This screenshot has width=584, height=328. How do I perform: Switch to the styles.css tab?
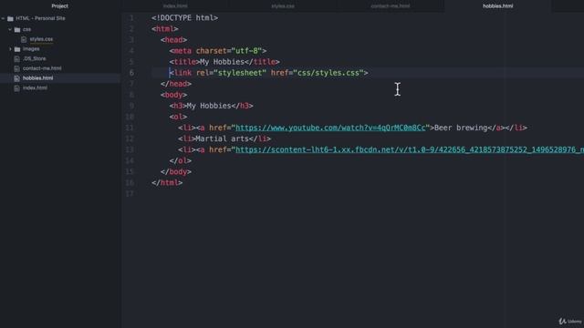pyautogui.click(x=283, y=6)
